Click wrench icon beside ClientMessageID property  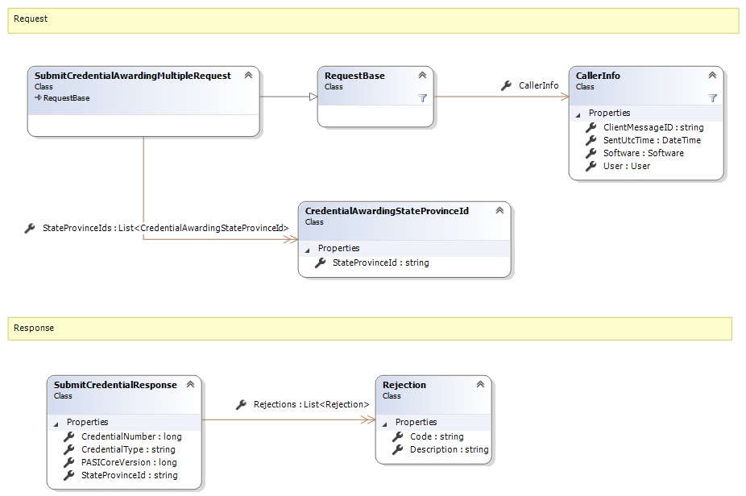(x=591, y=127)
